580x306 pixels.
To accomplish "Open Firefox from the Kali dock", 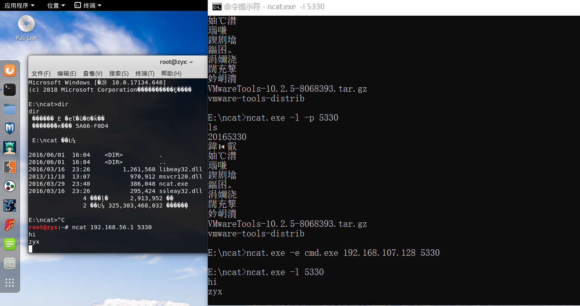I will click(10, 71).
